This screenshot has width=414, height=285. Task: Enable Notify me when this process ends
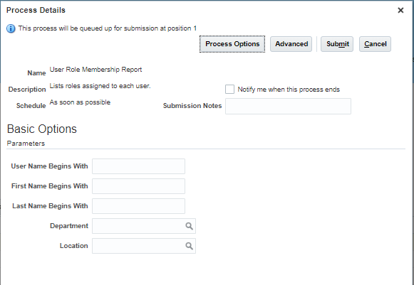point(229,90)
